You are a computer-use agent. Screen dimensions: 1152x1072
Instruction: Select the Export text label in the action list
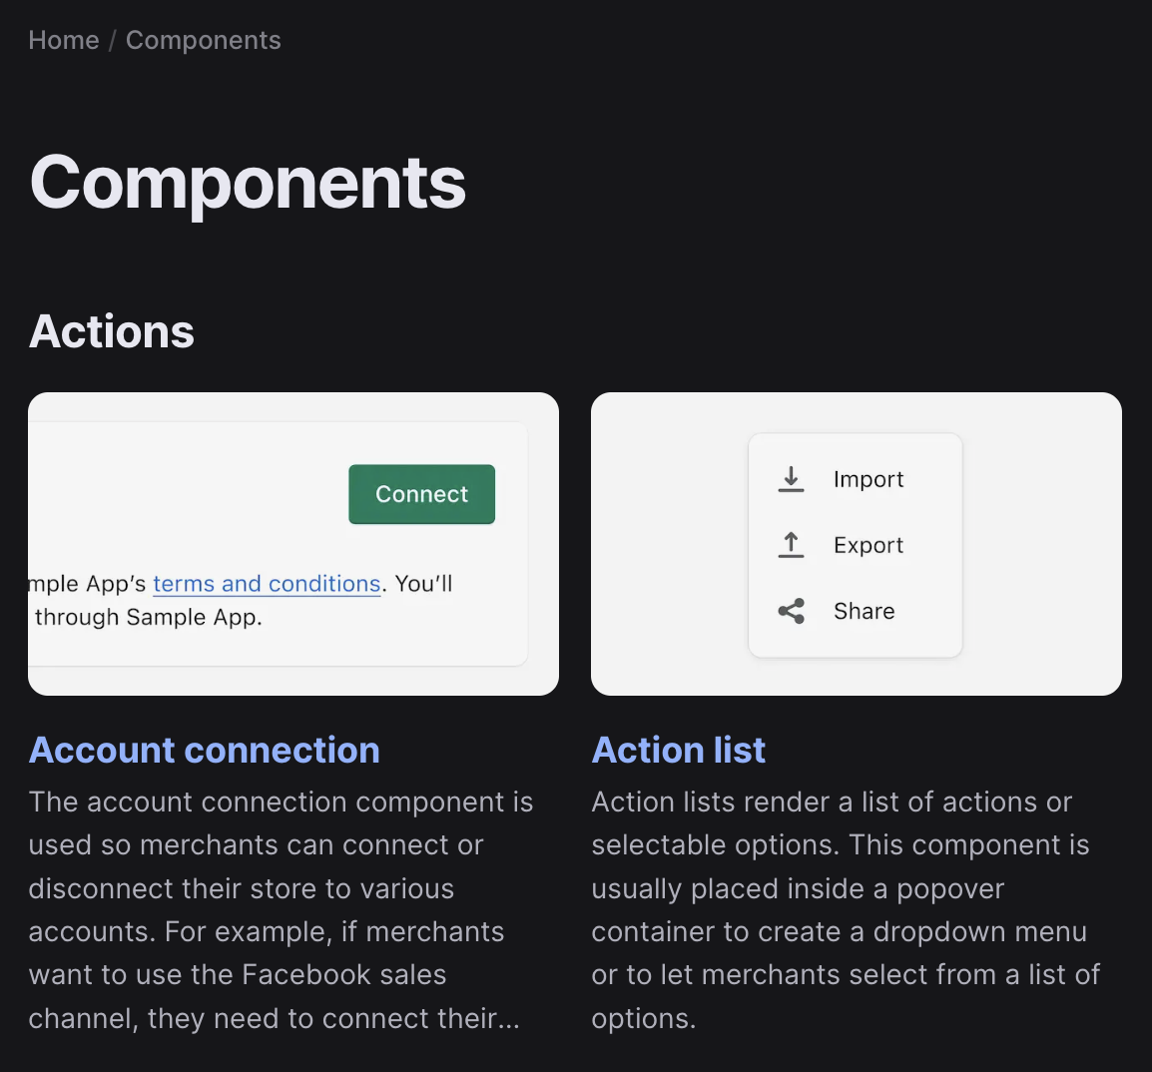[x=868, y=545]
